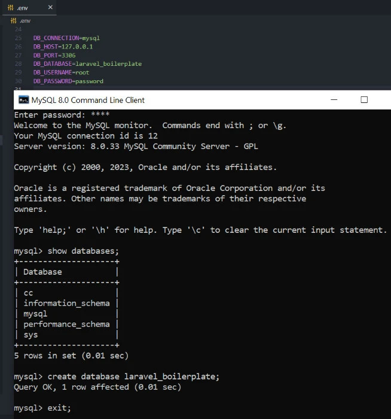391x419 pixels.
Task: Click the information_schema row in database list
Action: [x=66, y=303]
